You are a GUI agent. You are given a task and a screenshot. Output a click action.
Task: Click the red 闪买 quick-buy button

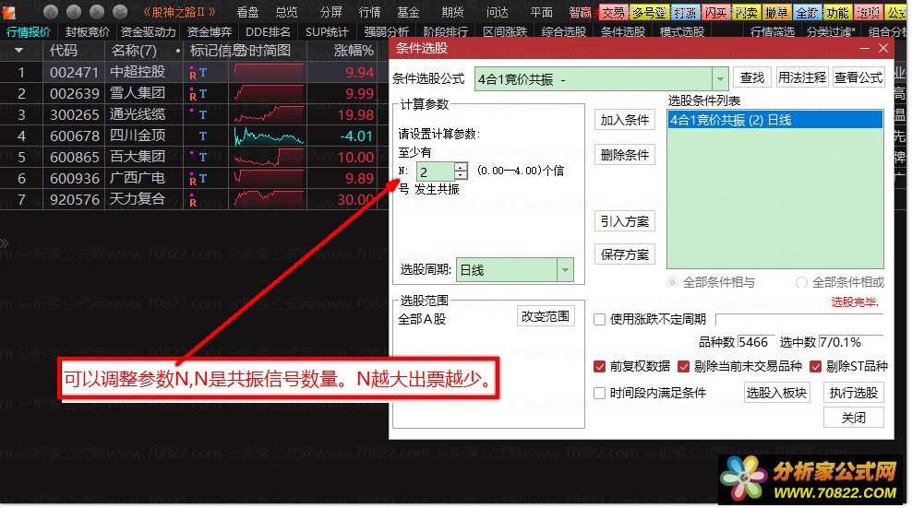pos(715,12)
